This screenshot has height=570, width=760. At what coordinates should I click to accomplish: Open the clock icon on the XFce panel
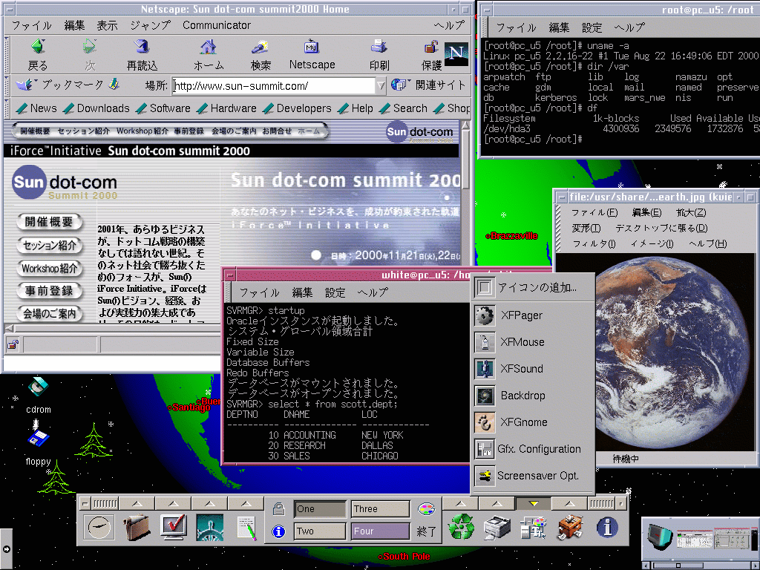tap(99, 527)
